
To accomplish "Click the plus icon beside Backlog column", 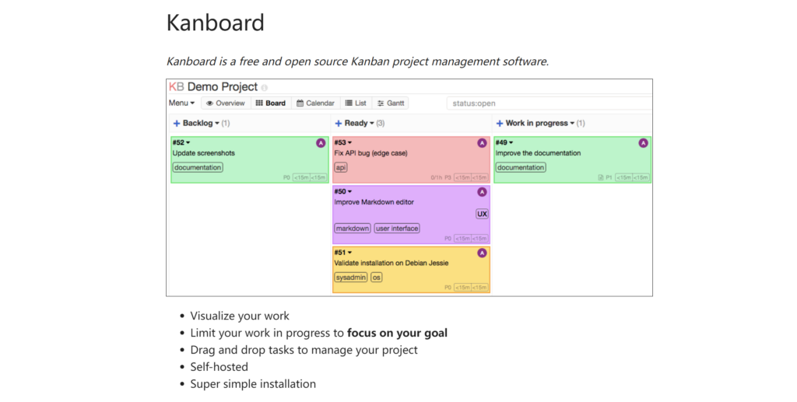I will tap(177, 123).
